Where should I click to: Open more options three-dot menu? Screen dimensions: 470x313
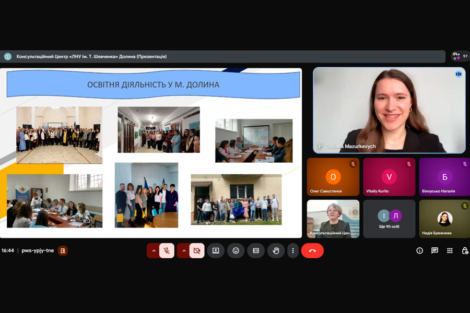(x=293, y=251)
